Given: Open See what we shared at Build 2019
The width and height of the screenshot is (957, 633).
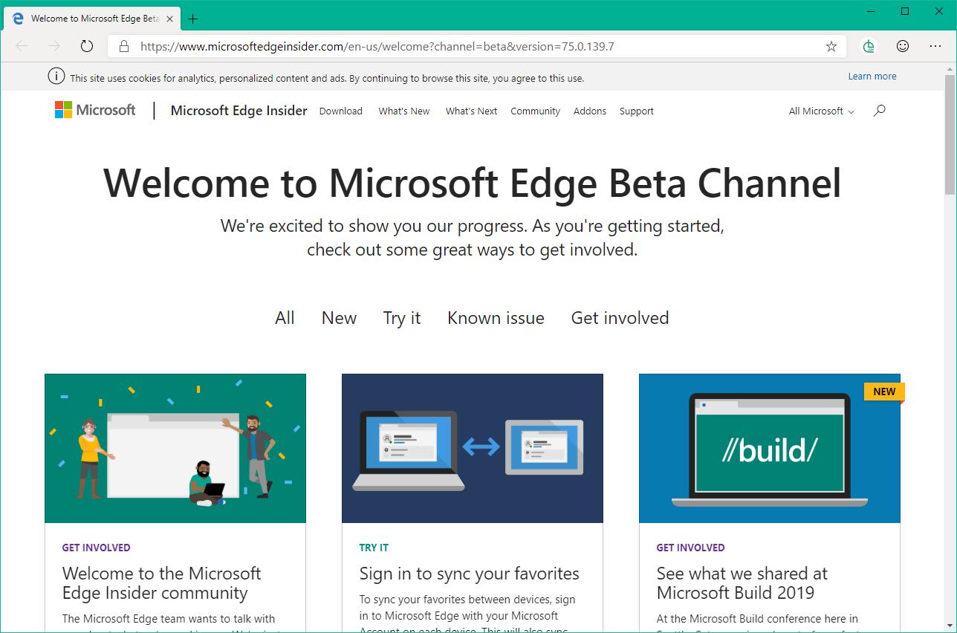Looking at the screenshot, I should (x=742, y=583).
